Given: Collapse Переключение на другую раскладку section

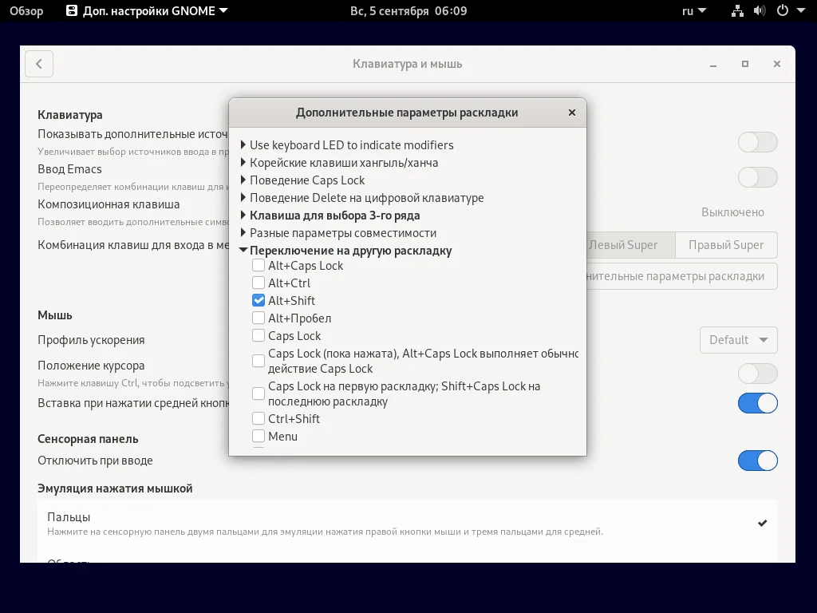Looking at the screenshot, I should tap(244, 250).
